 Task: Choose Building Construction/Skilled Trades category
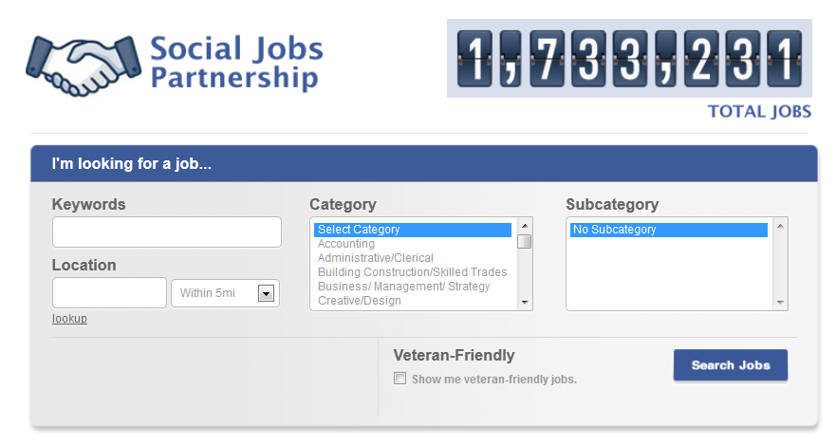(x=412, y=272)
